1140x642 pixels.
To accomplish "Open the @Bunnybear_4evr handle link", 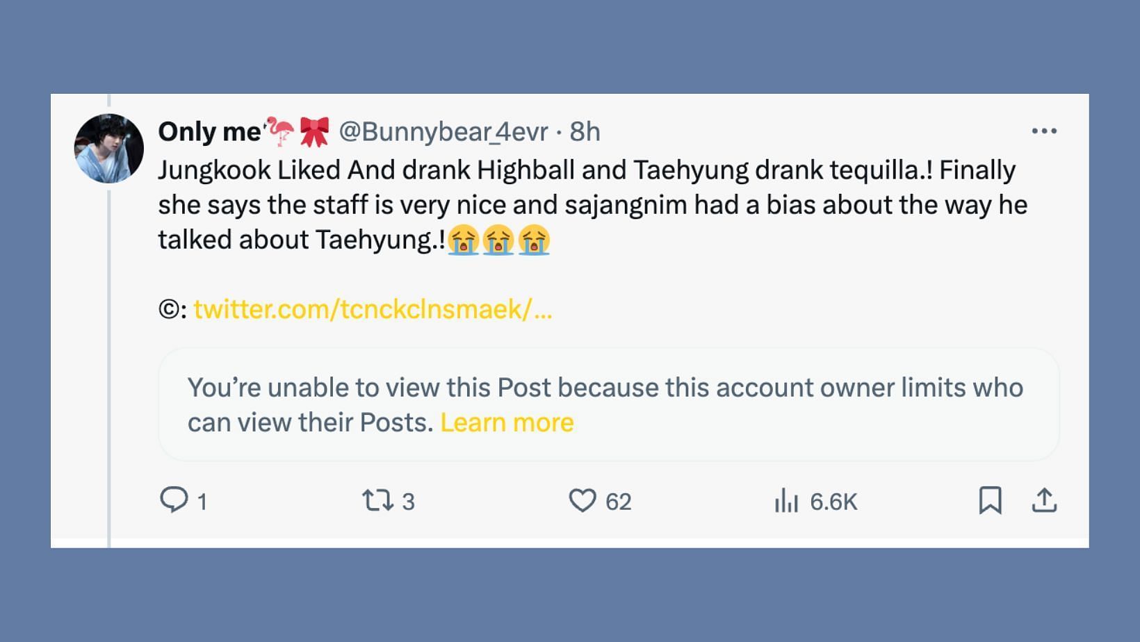I will point(443,131).
